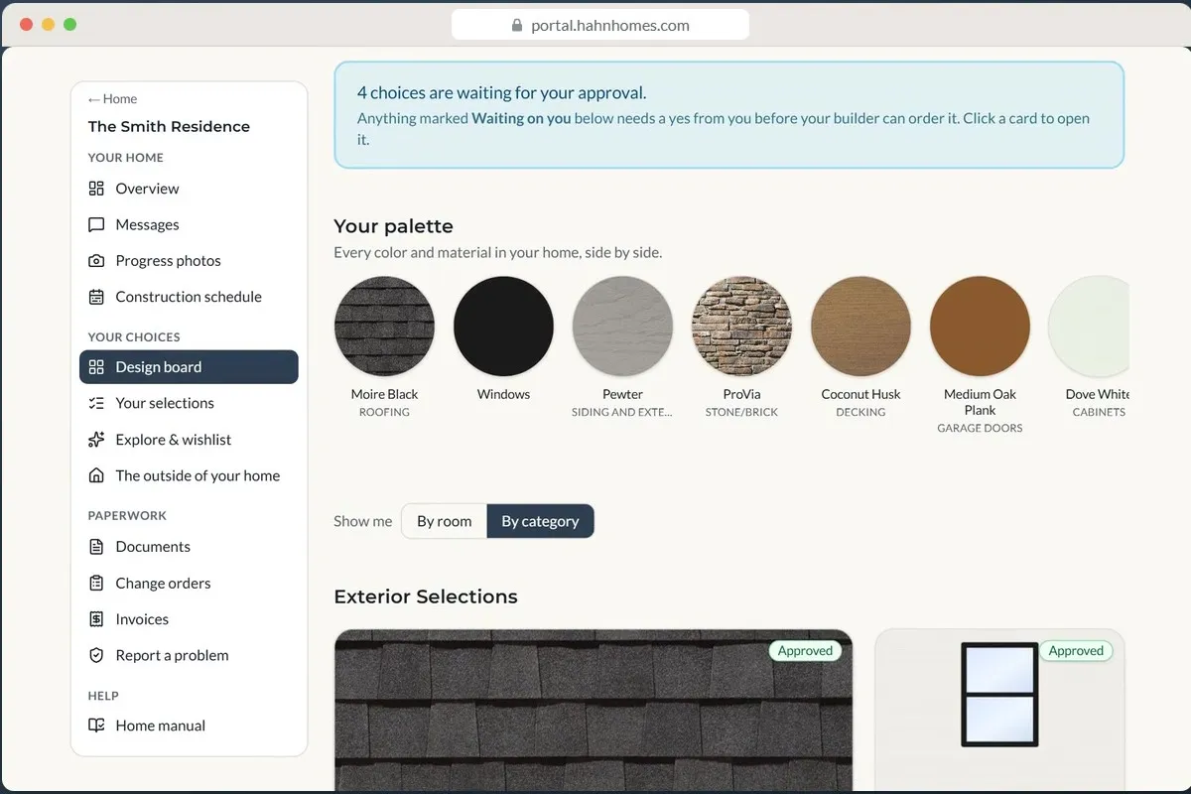This screenshot has height=794, width=1191.
Task: Select the ProVia stone/brick swatch
Action: (741, 327)
